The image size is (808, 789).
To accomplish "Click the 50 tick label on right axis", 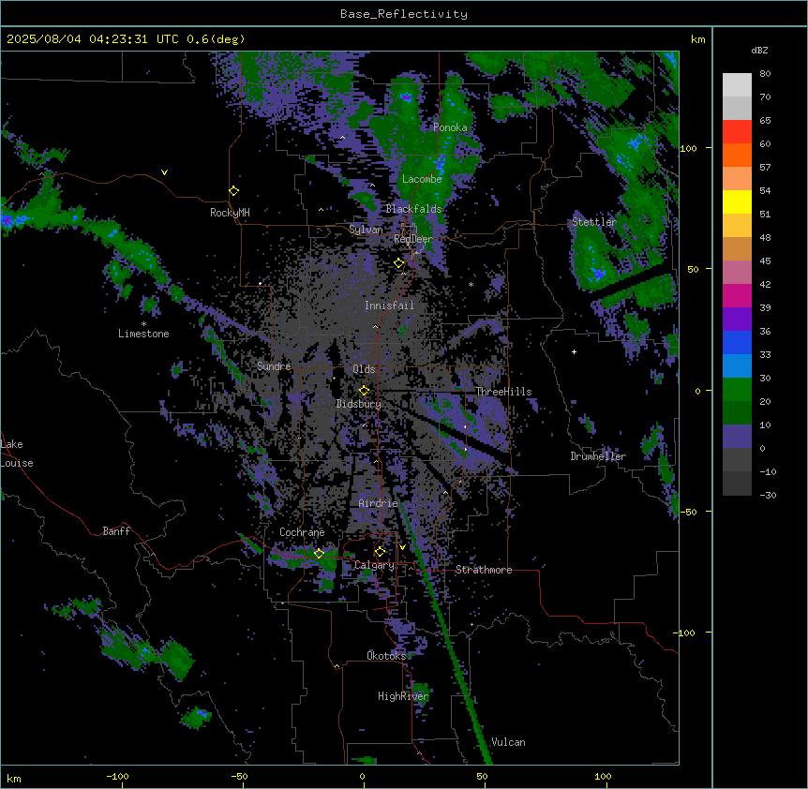I will coord(693,269).
